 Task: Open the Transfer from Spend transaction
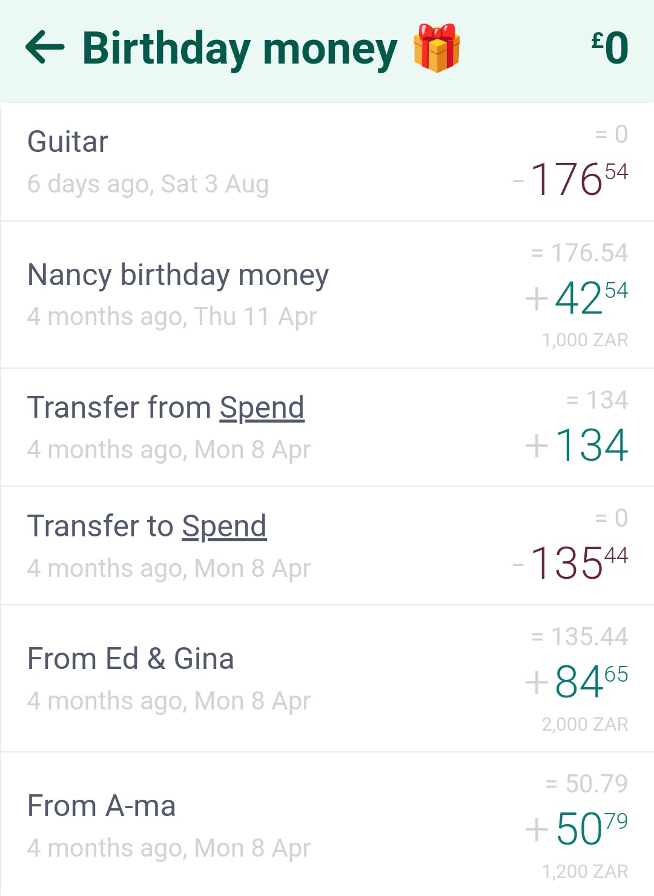(x=327, y=427)
